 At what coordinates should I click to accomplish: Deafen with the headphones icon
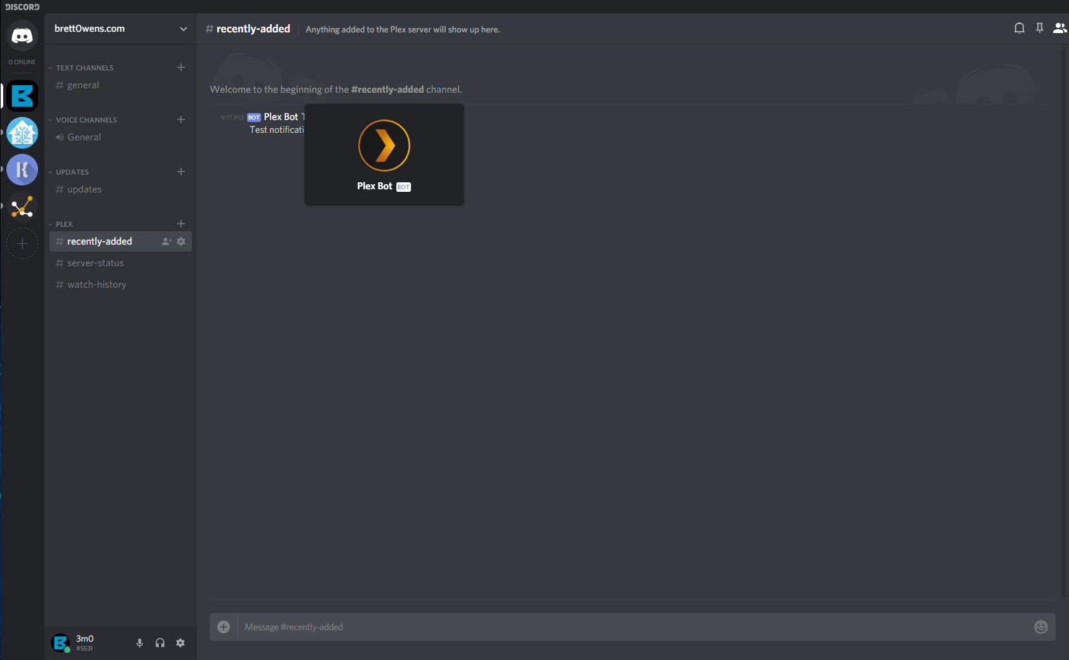tap(160, 643)
